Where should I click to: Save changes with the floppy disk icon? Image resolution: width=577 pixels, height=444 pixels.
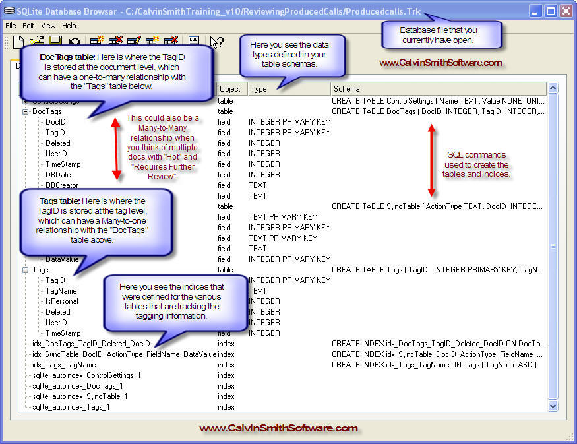point(55,42)
